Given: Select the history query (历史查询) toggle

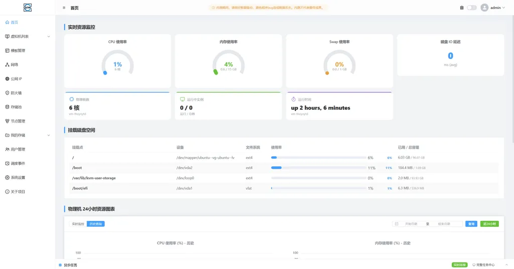Looking at the screenshot, I should point(96,224).
